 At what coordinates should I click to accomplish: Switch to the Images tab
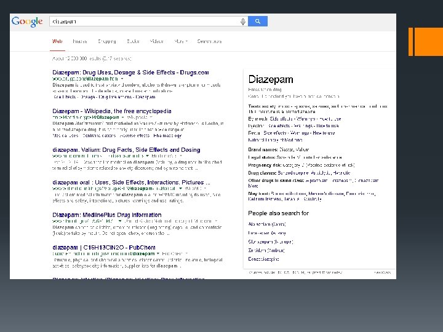tap(80, 41)
